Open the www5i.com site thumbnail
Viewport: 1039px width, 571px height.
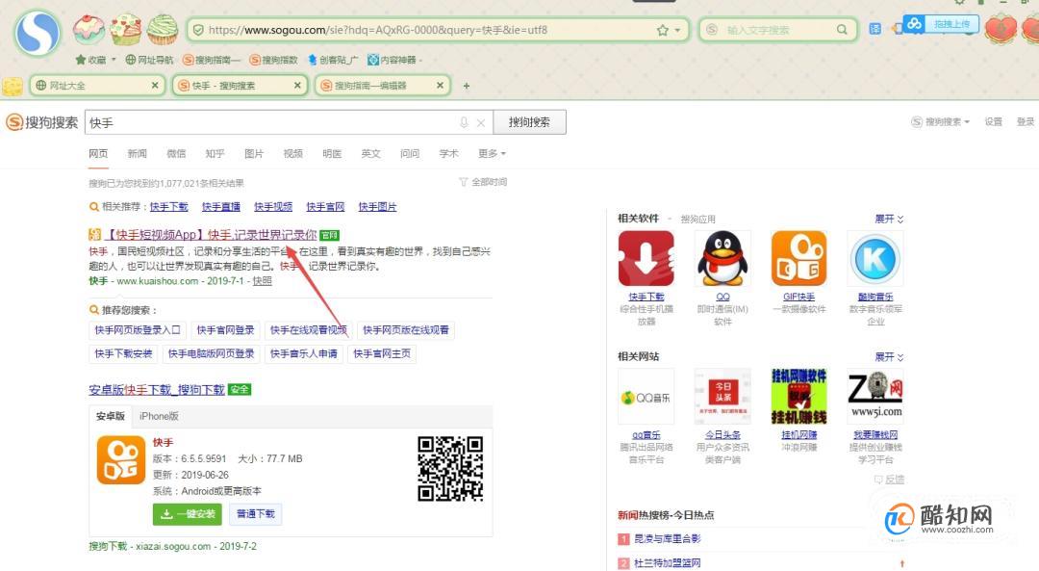[875, 397]
